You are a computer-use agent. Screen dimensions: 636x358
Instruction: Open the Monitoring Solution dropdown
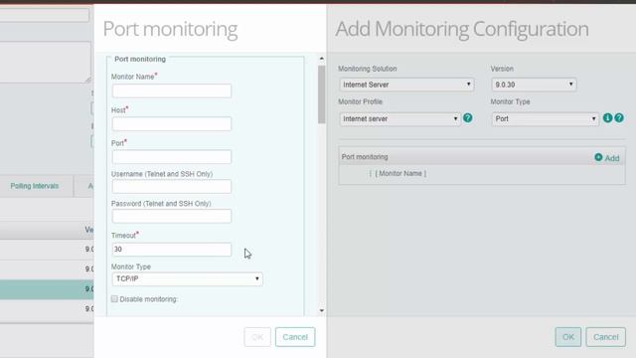[x=406, y=85]
